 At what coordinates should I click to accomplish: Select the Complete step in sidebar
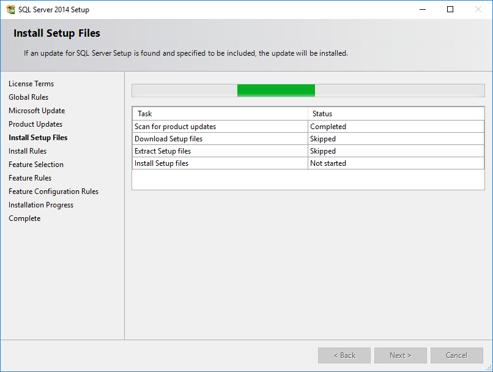[x=24, y=218]
